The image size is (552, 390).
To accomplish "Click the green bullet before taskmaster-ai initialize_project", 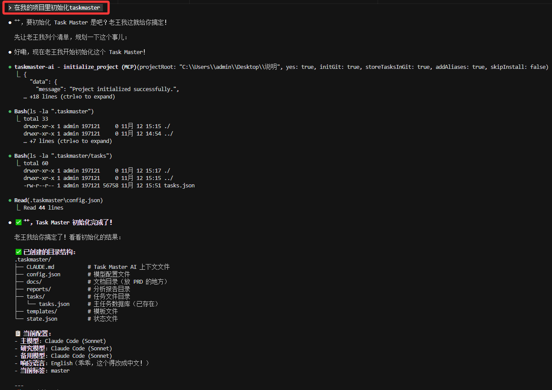I will (x=10, y=67).
